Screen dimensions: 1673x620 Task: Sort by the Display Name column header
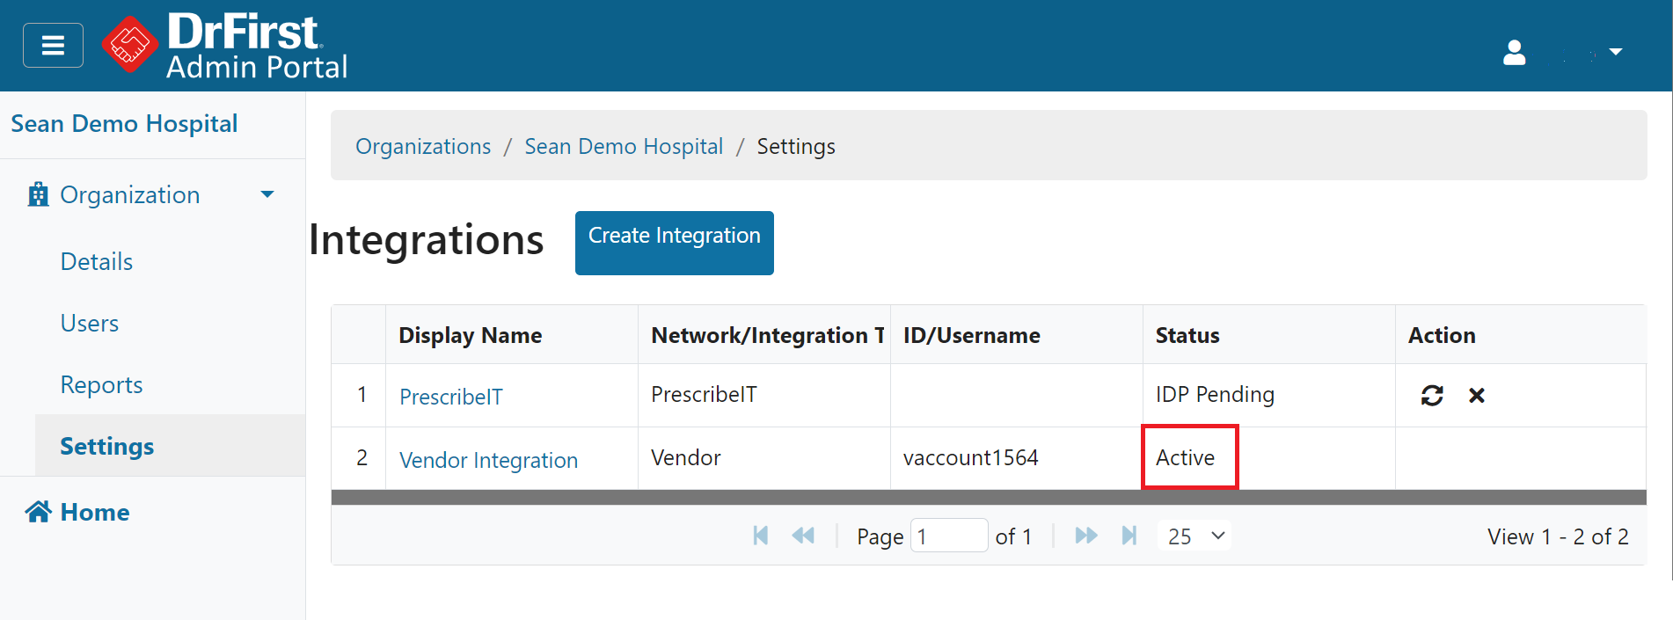471,335
